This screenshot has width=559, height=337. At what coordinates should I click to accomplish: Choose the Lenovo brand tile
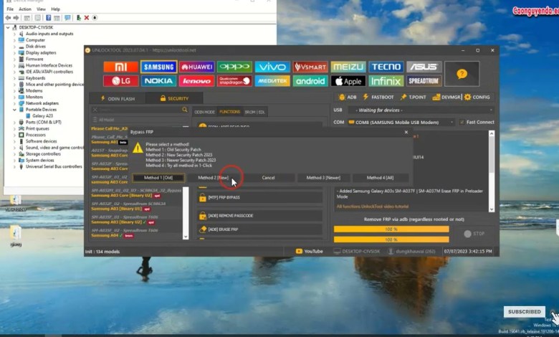(196, 81)
